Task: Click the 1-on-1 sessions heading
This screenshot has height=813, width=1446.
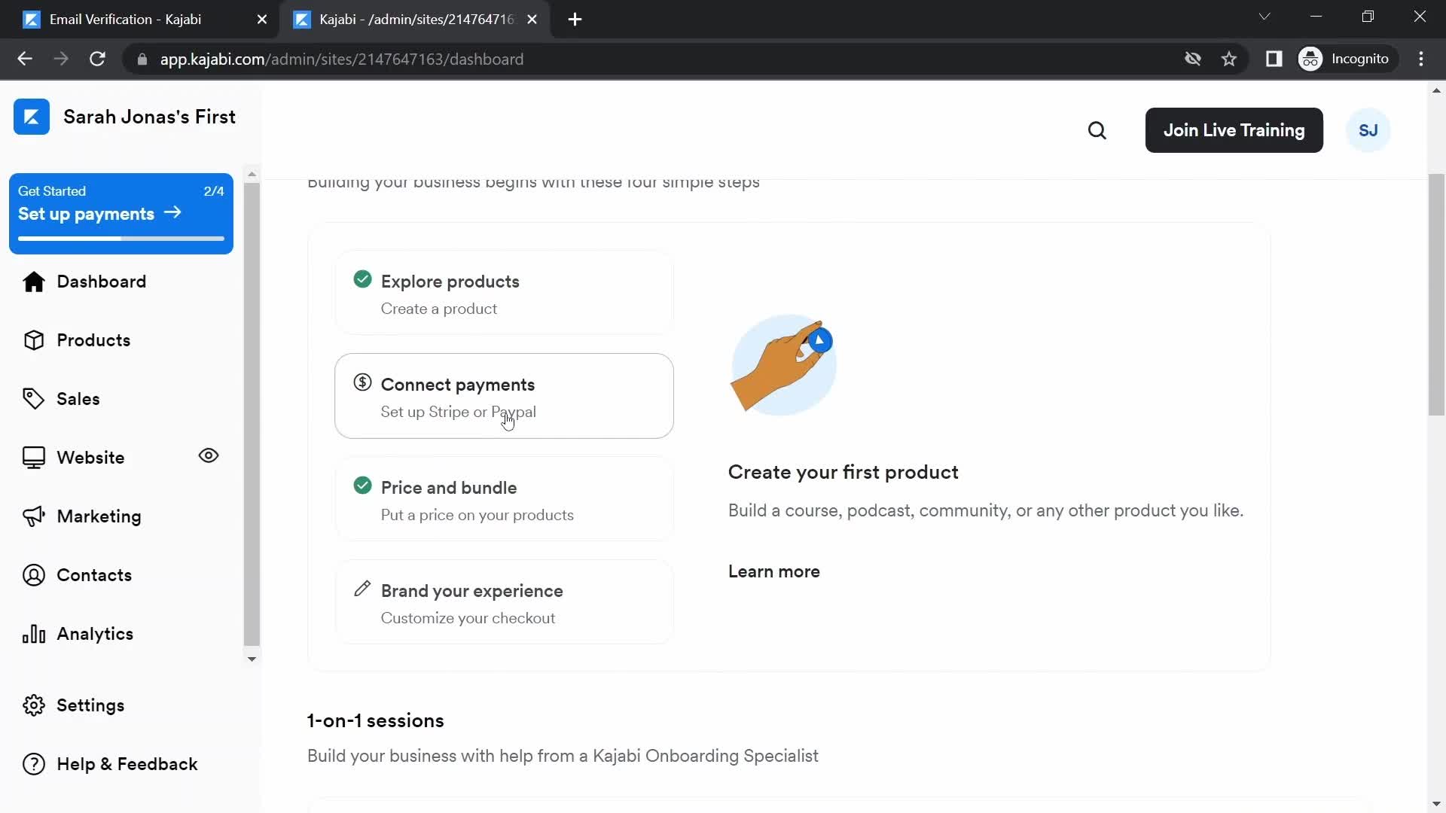Action: 375,720
